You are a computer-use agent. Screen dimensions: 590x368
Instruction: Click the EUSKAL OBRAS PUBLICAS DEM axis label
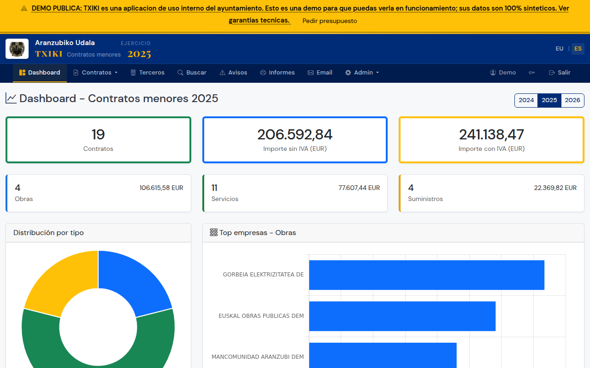(261, 316)
